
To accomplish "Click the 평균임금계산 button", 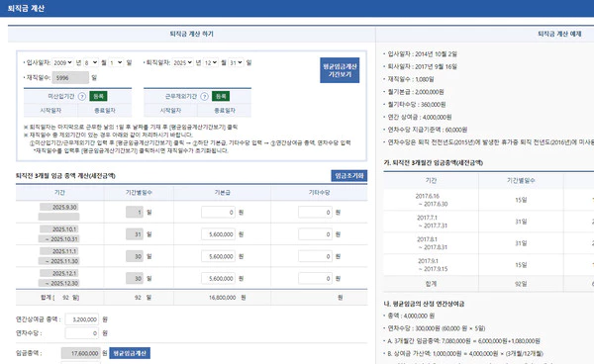I will 130,353.
